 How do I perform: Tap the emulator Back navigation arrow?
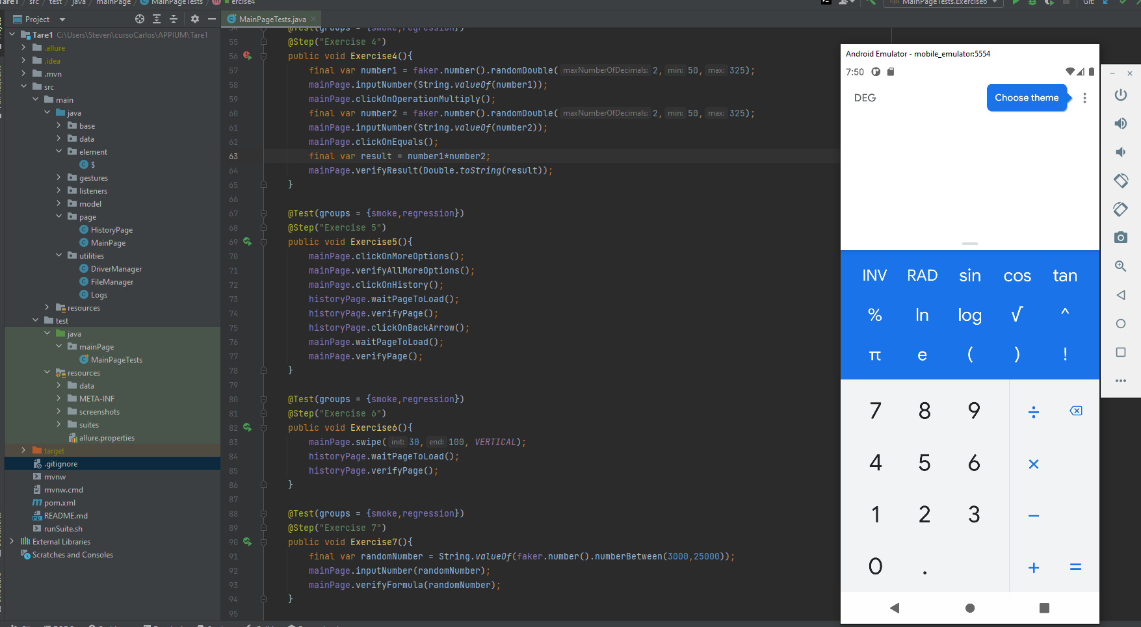coord(896,608)
